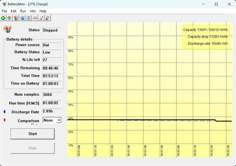Click the Time Remaining value field

click(52, 68)
